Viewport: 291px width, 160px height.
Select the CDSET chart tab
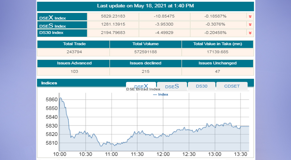pos(231,86)
